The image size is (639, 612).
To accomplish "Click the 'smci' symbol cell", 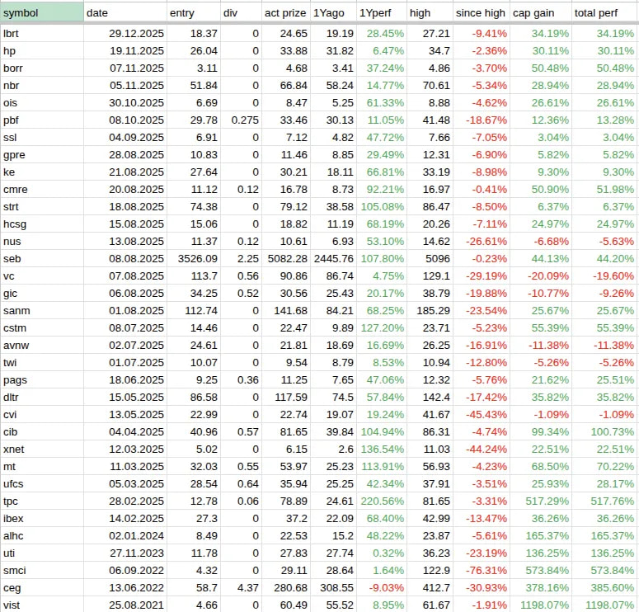I will point(41,569).
